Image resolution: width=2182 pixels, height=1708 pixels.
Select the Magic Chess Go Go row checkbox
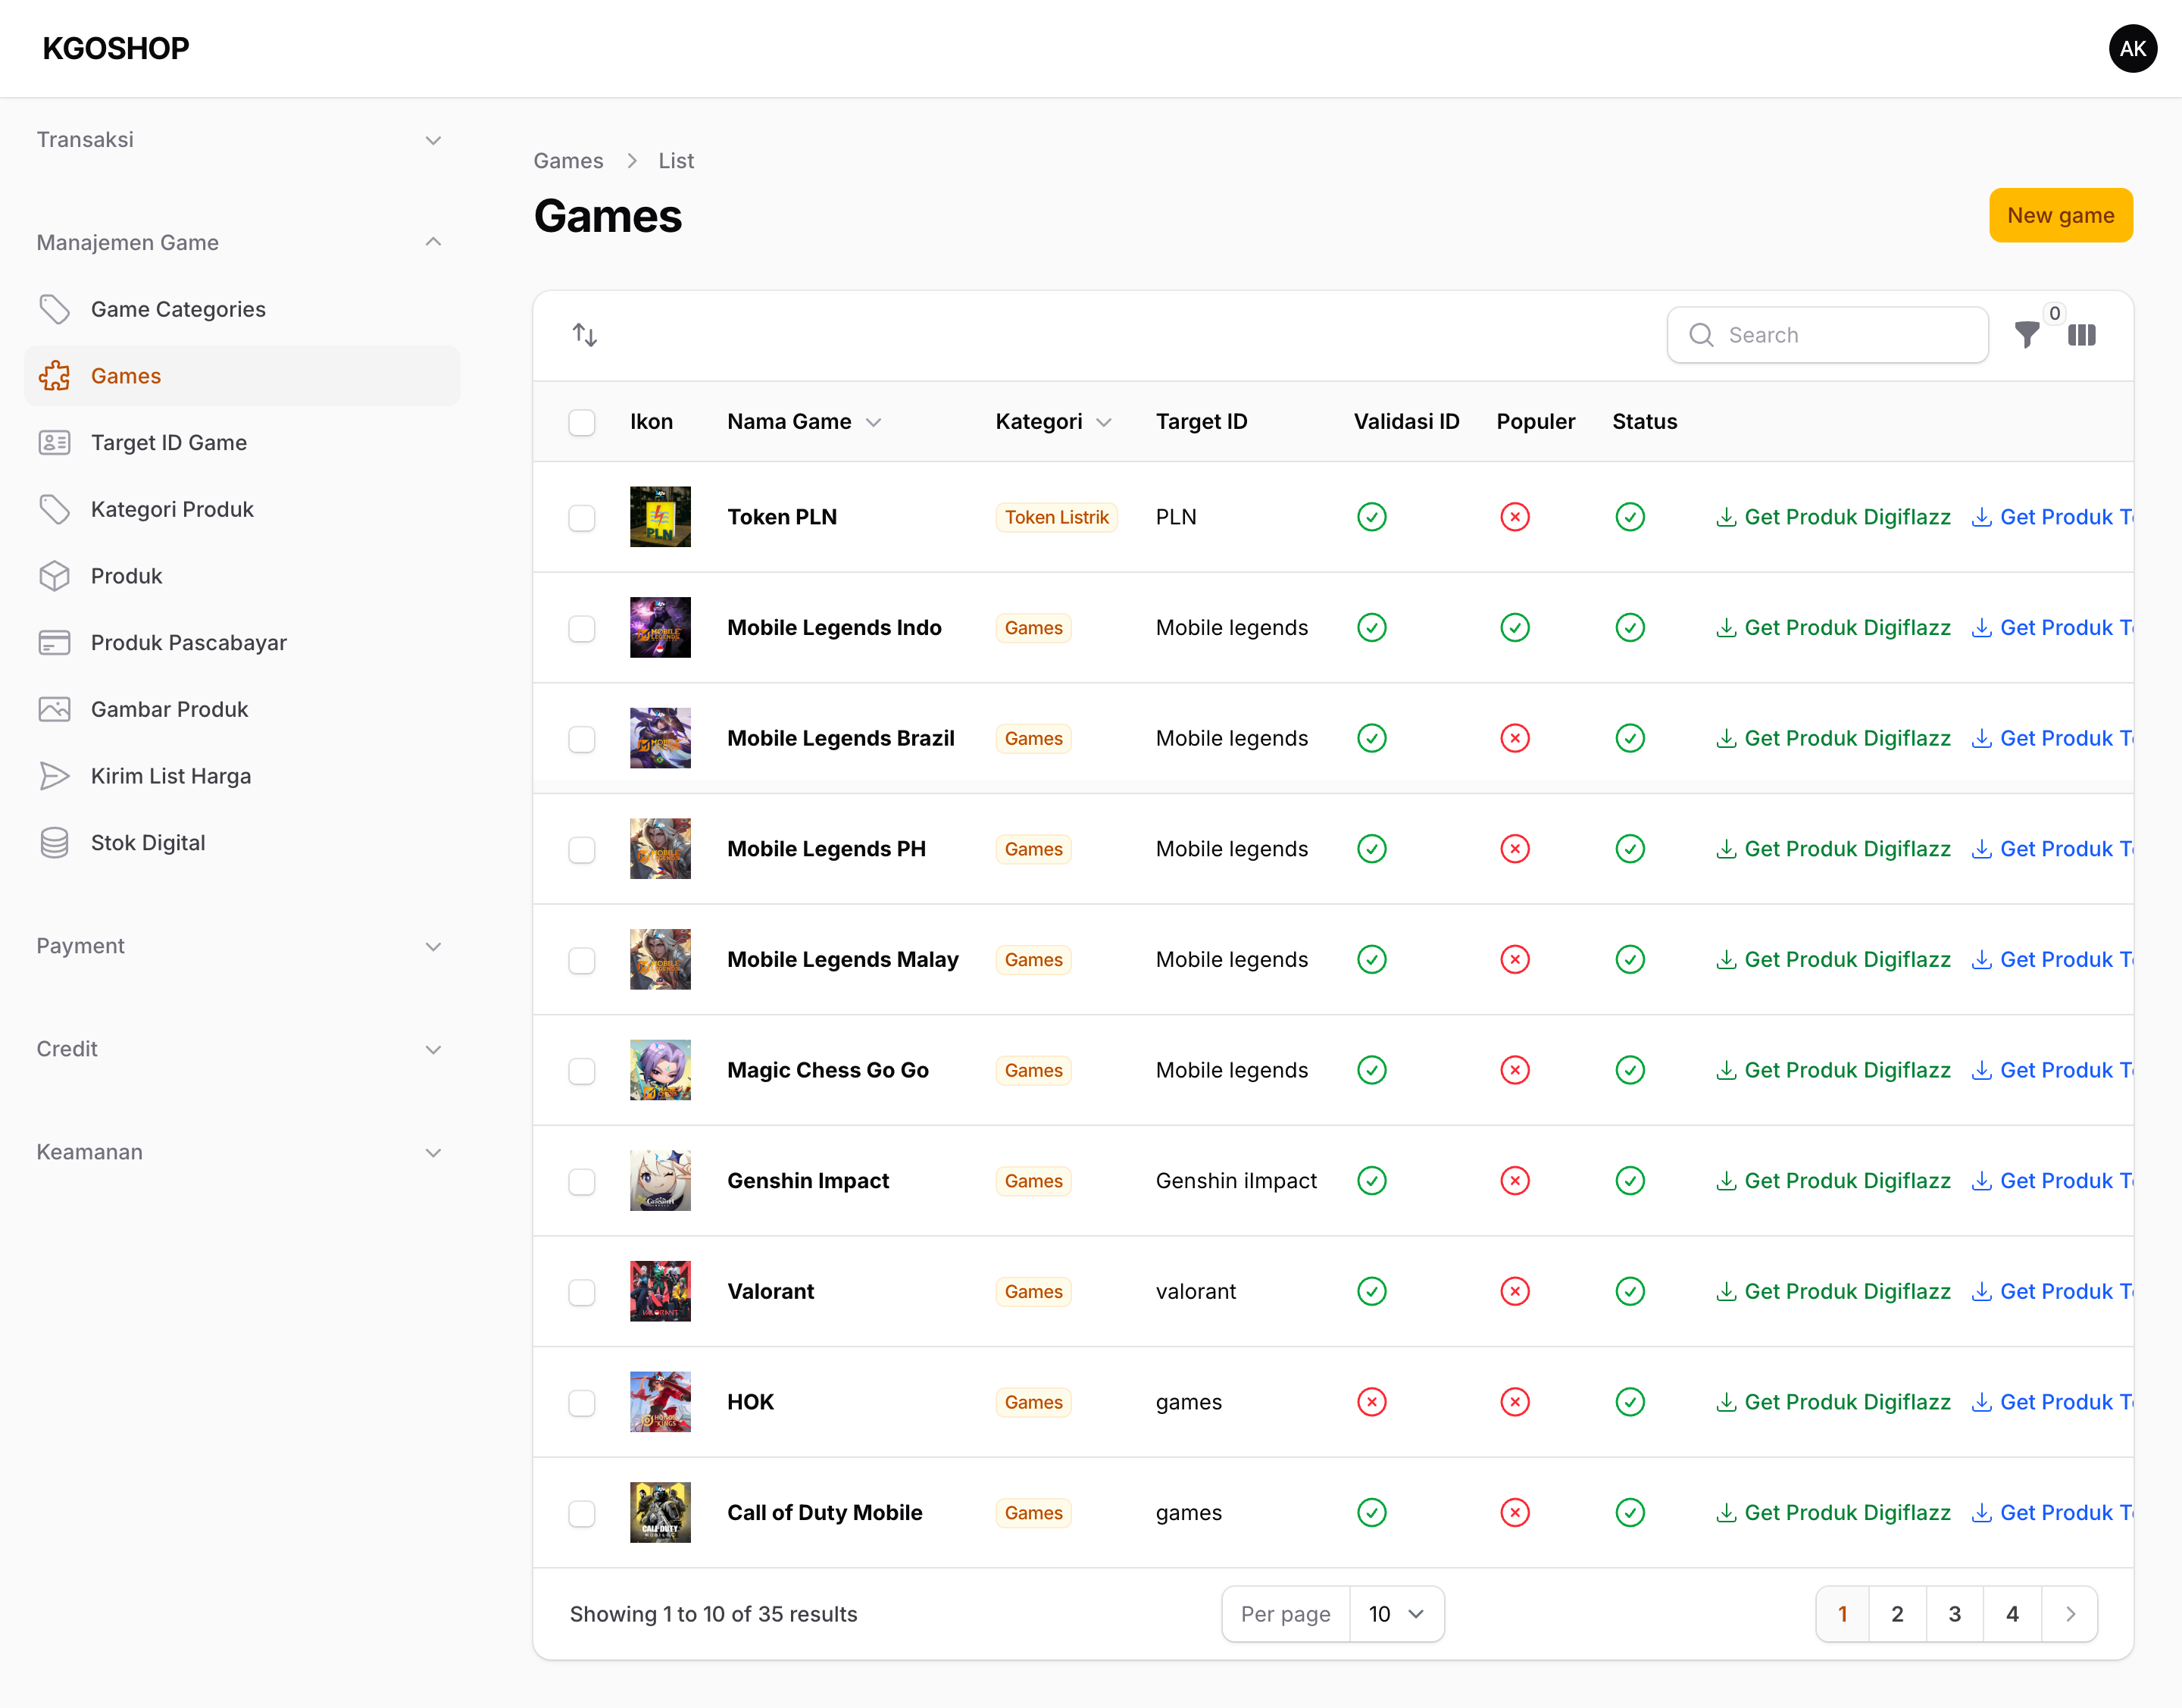coord(582,1071)
